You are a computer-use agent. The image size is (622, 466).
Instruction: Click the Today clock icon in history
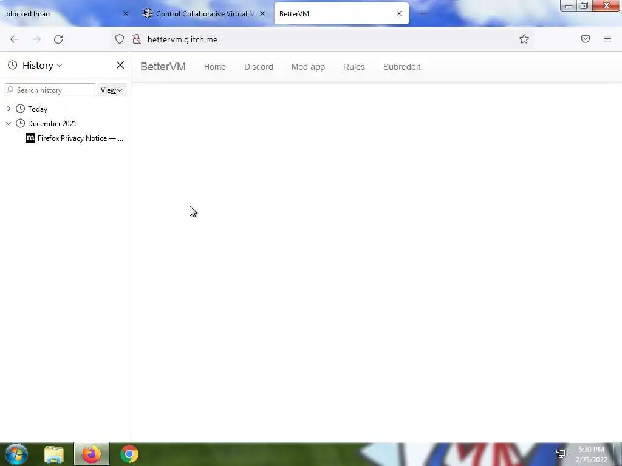click(x=20, y=109)
